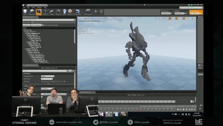Open the viewport Show menu
The width and height of the screenshot is (223, 126).
coord(99,18)
